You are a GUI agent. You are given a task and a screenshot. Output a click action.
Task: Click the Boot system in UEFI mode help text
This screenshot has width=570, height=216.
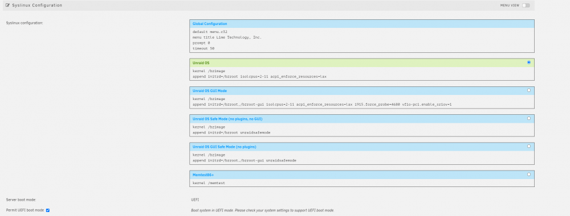[x=262, y=210]
